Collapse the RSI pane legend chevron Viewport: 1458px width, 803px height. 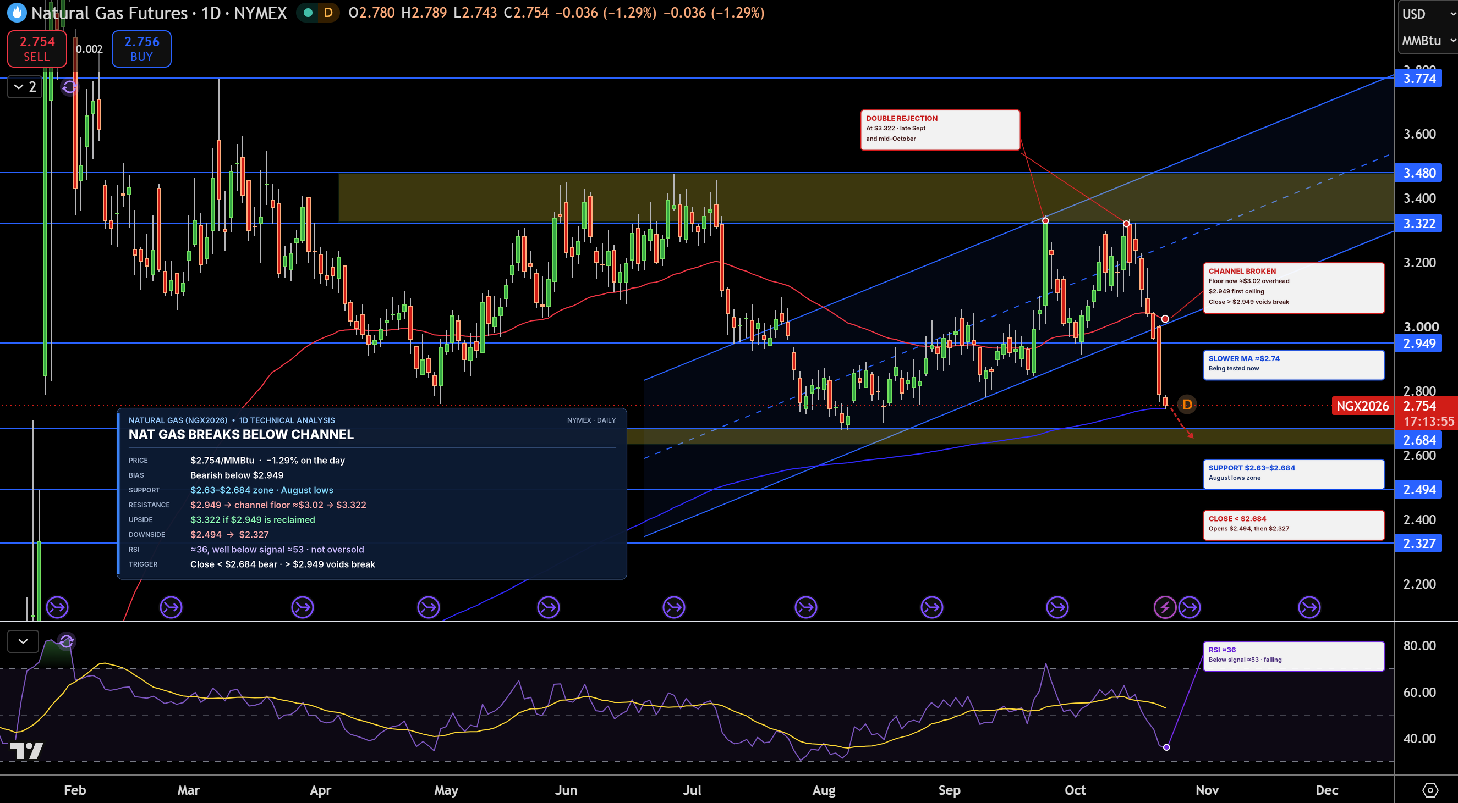[x=23, y=641]
